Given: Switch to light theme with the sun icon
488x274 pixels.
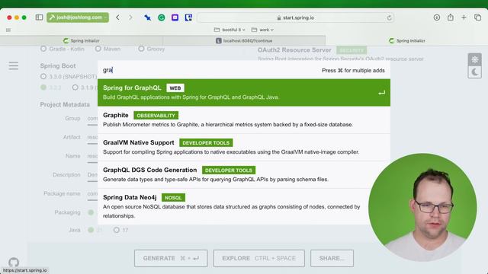Looking at the screenshot, I should tap(474, 59).
